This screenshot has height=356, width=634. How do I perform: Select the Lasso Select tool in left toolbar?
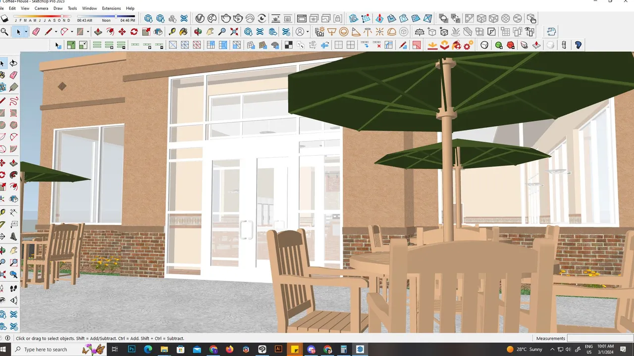(x=13, y=63)
